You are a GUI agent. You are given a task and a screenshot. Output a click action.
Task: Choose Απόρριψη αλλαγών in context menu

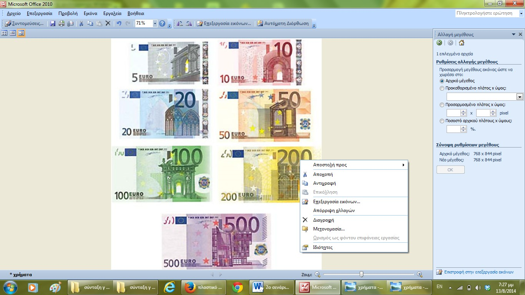(354, 210)
